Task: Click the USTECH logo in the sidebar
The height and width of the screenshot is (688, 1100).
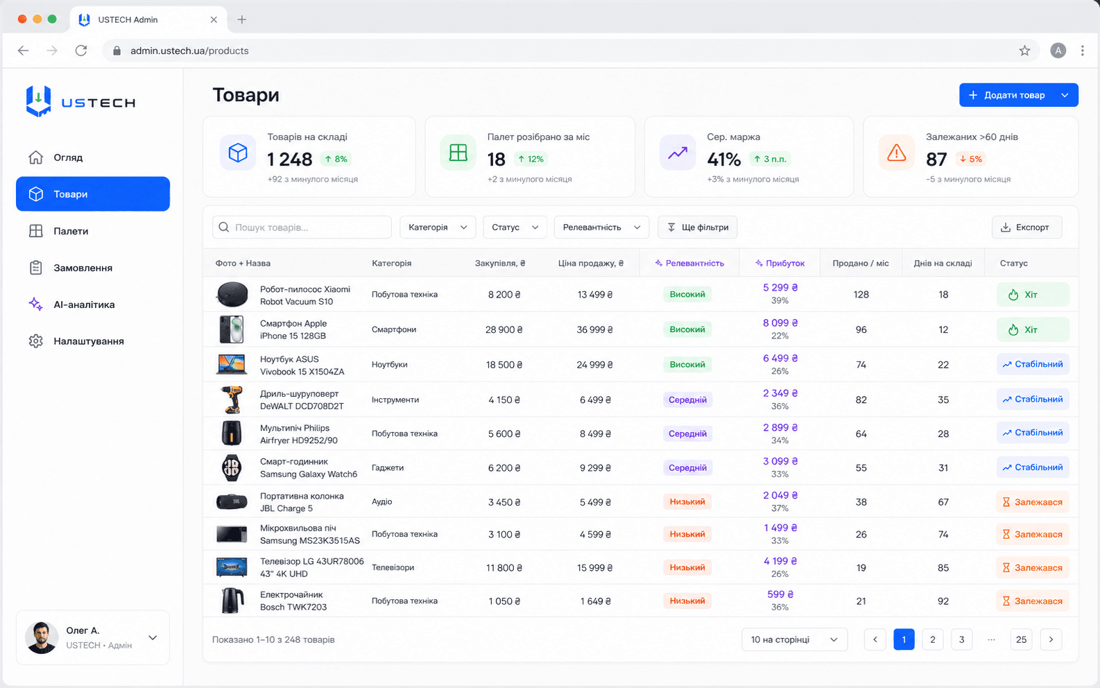Action: (80, 101)
